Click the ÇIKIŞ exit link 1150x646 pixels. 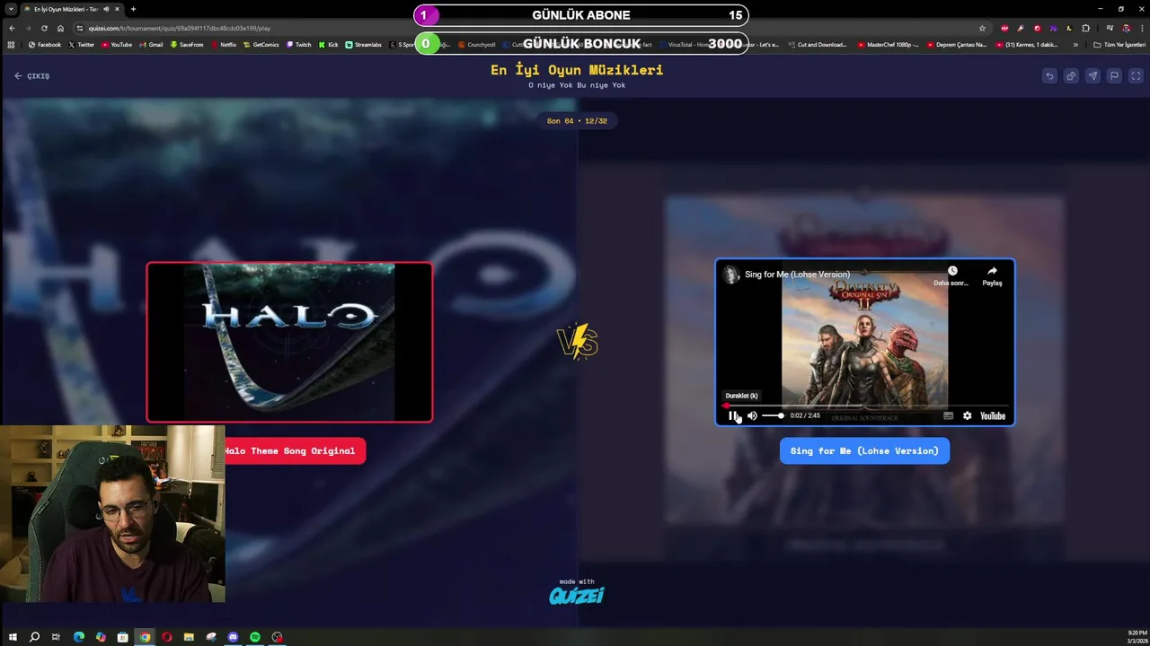(x=32, y=76)
